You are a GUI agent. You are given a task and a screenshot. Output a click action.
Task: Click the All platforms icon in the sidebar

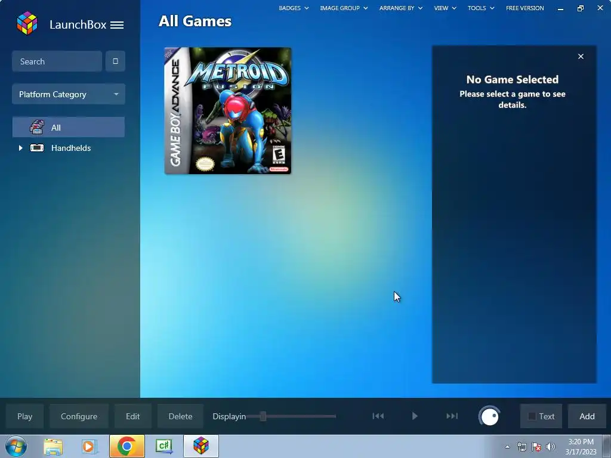37,128
